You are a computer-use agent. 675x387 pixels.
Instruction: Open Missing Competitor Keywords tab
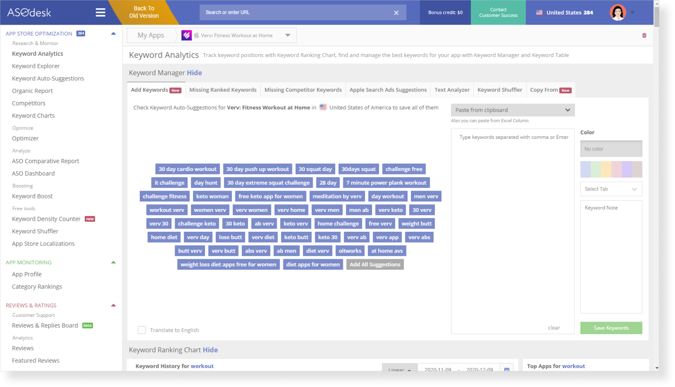coord(303,90)
